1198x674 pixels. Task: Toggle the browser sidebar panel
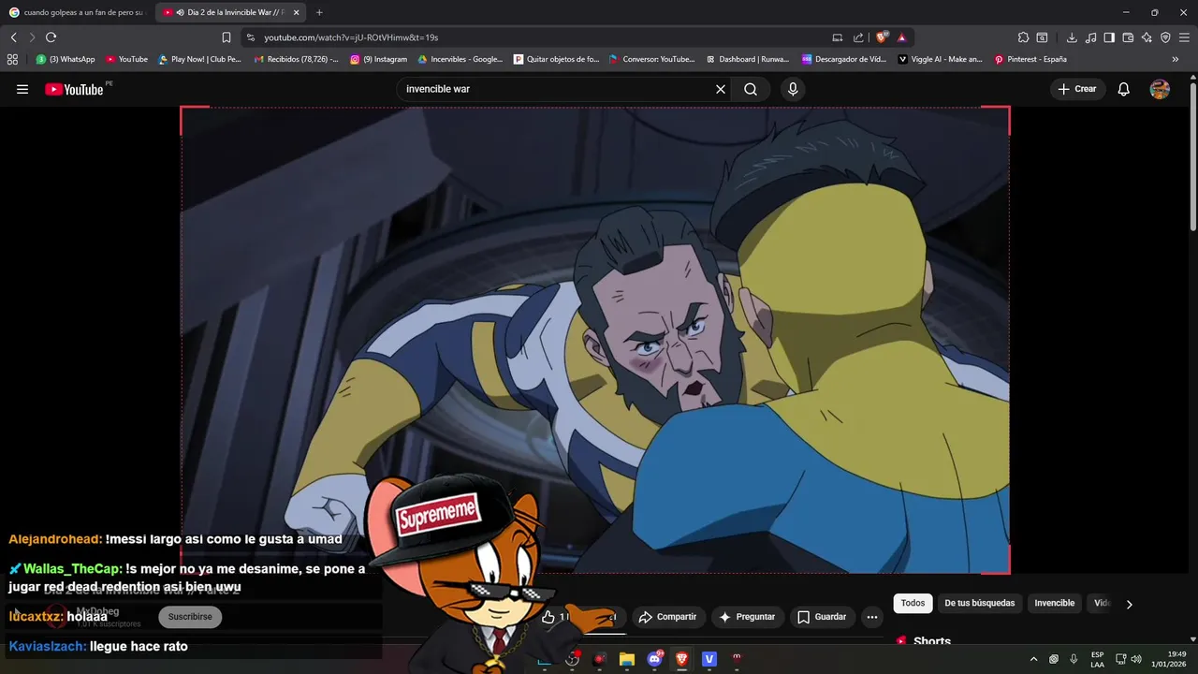point(1109,37)
